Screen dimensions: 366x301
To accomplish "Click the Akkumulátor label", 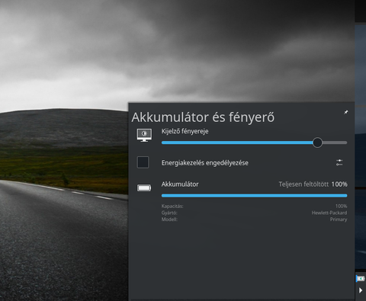I will 180,184.
